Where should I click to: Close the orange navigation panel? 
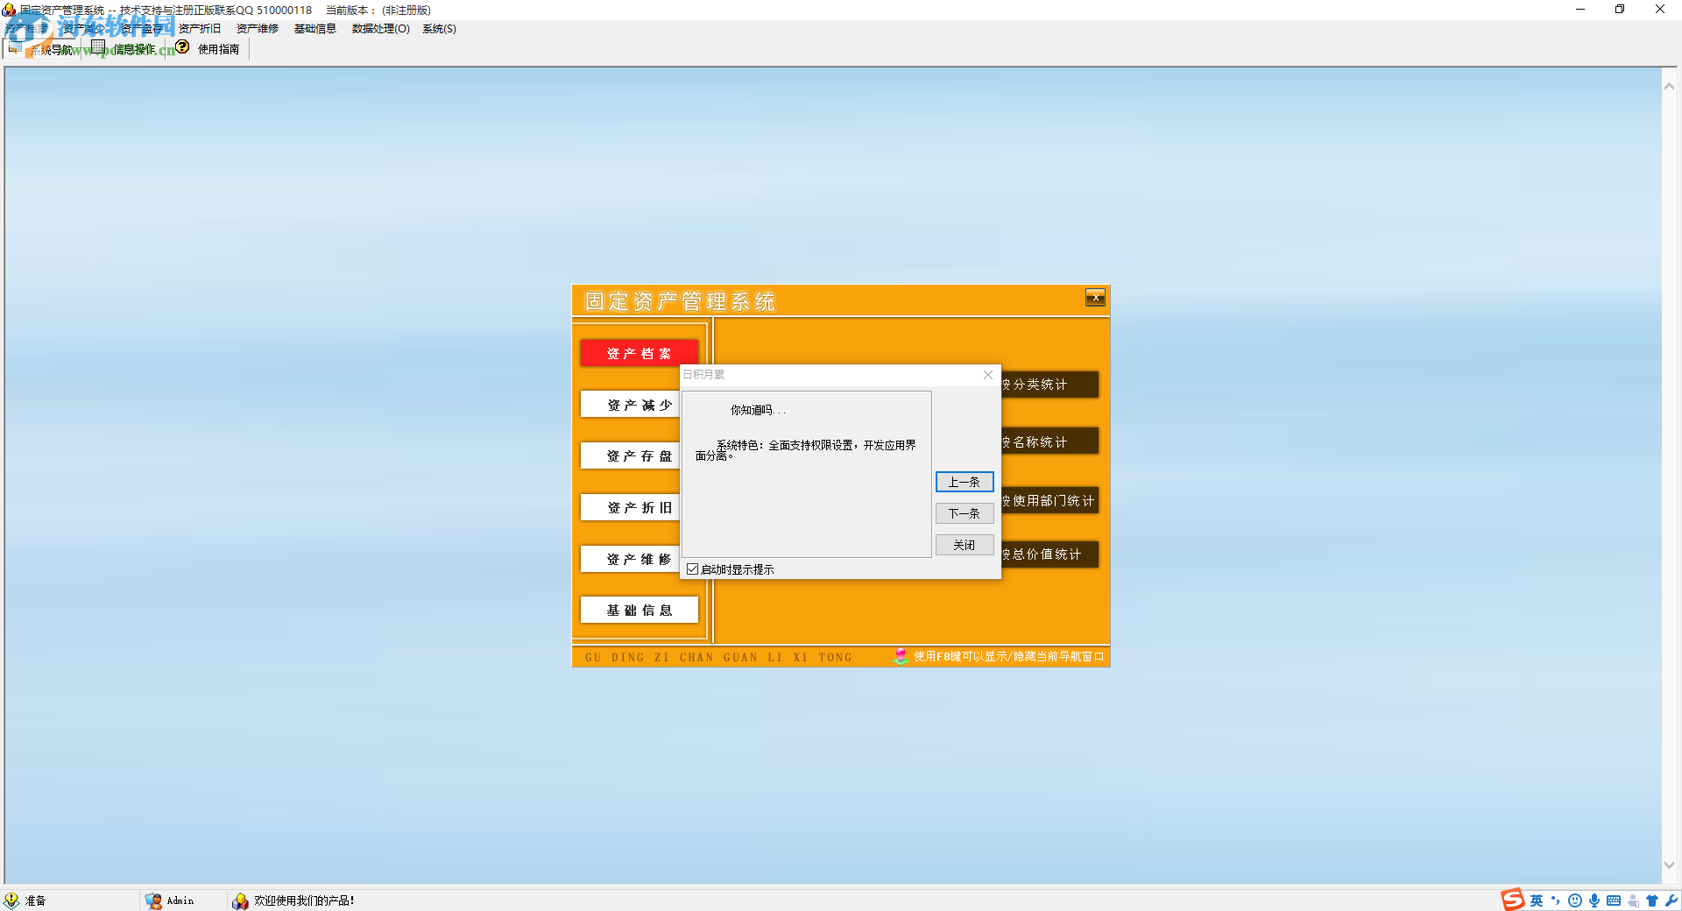1095,298
